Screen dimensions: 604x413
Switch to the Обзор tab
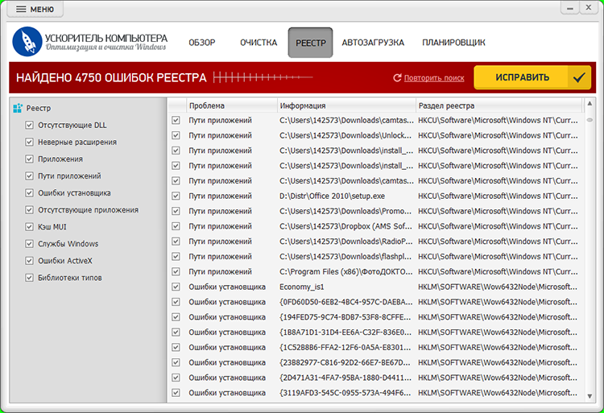click(x=202, y=43)
